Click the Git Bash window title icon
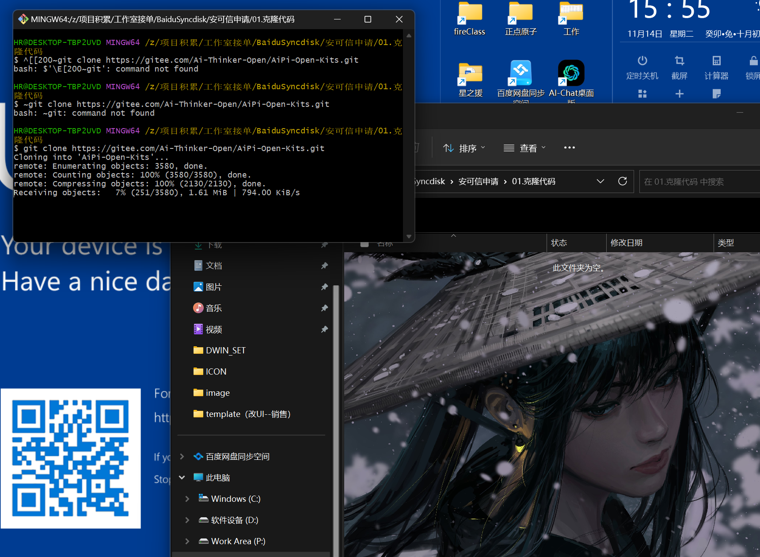Screen dimensions: 760x557 [x=23, y=19]
